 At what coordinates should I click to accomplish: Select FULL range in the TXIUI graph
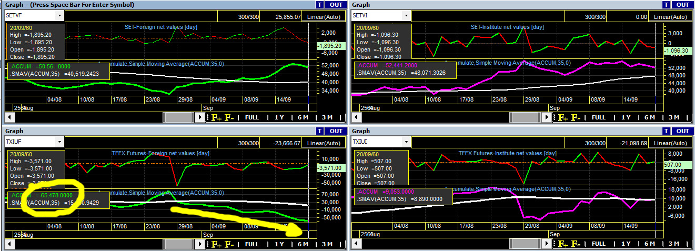click(x=599, y=244)
